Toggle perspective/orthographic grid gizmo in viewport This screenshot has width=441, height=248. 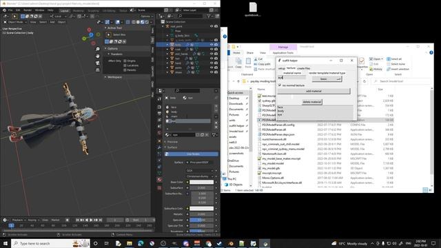pyautogui.click(x=98, y=70)
